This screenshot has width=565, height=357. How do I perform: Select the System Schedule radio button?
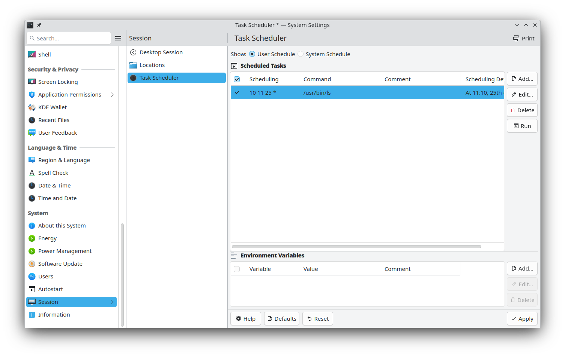click(x=301, y=54)
